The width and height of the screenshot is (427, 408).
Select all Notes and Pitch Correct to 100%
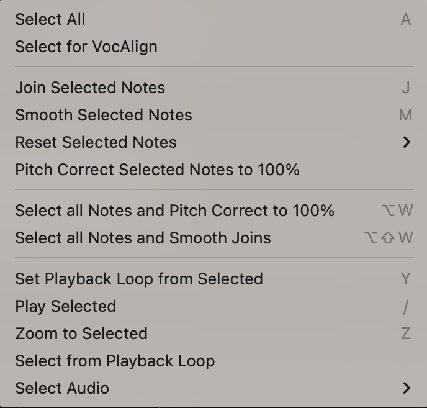point(174,211)
